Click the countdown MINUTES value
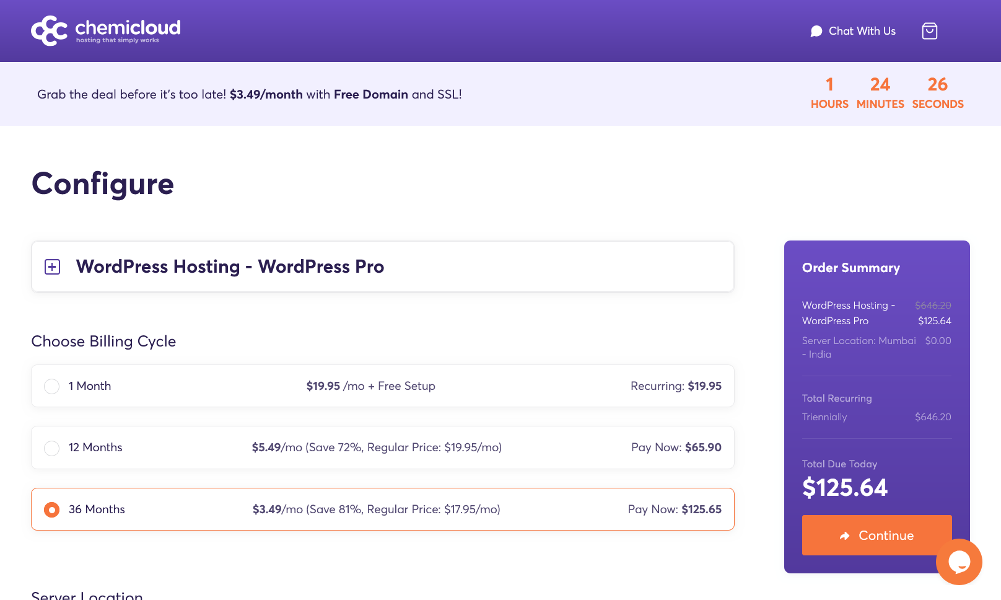 pyautogui.click(x=880, y=84)
